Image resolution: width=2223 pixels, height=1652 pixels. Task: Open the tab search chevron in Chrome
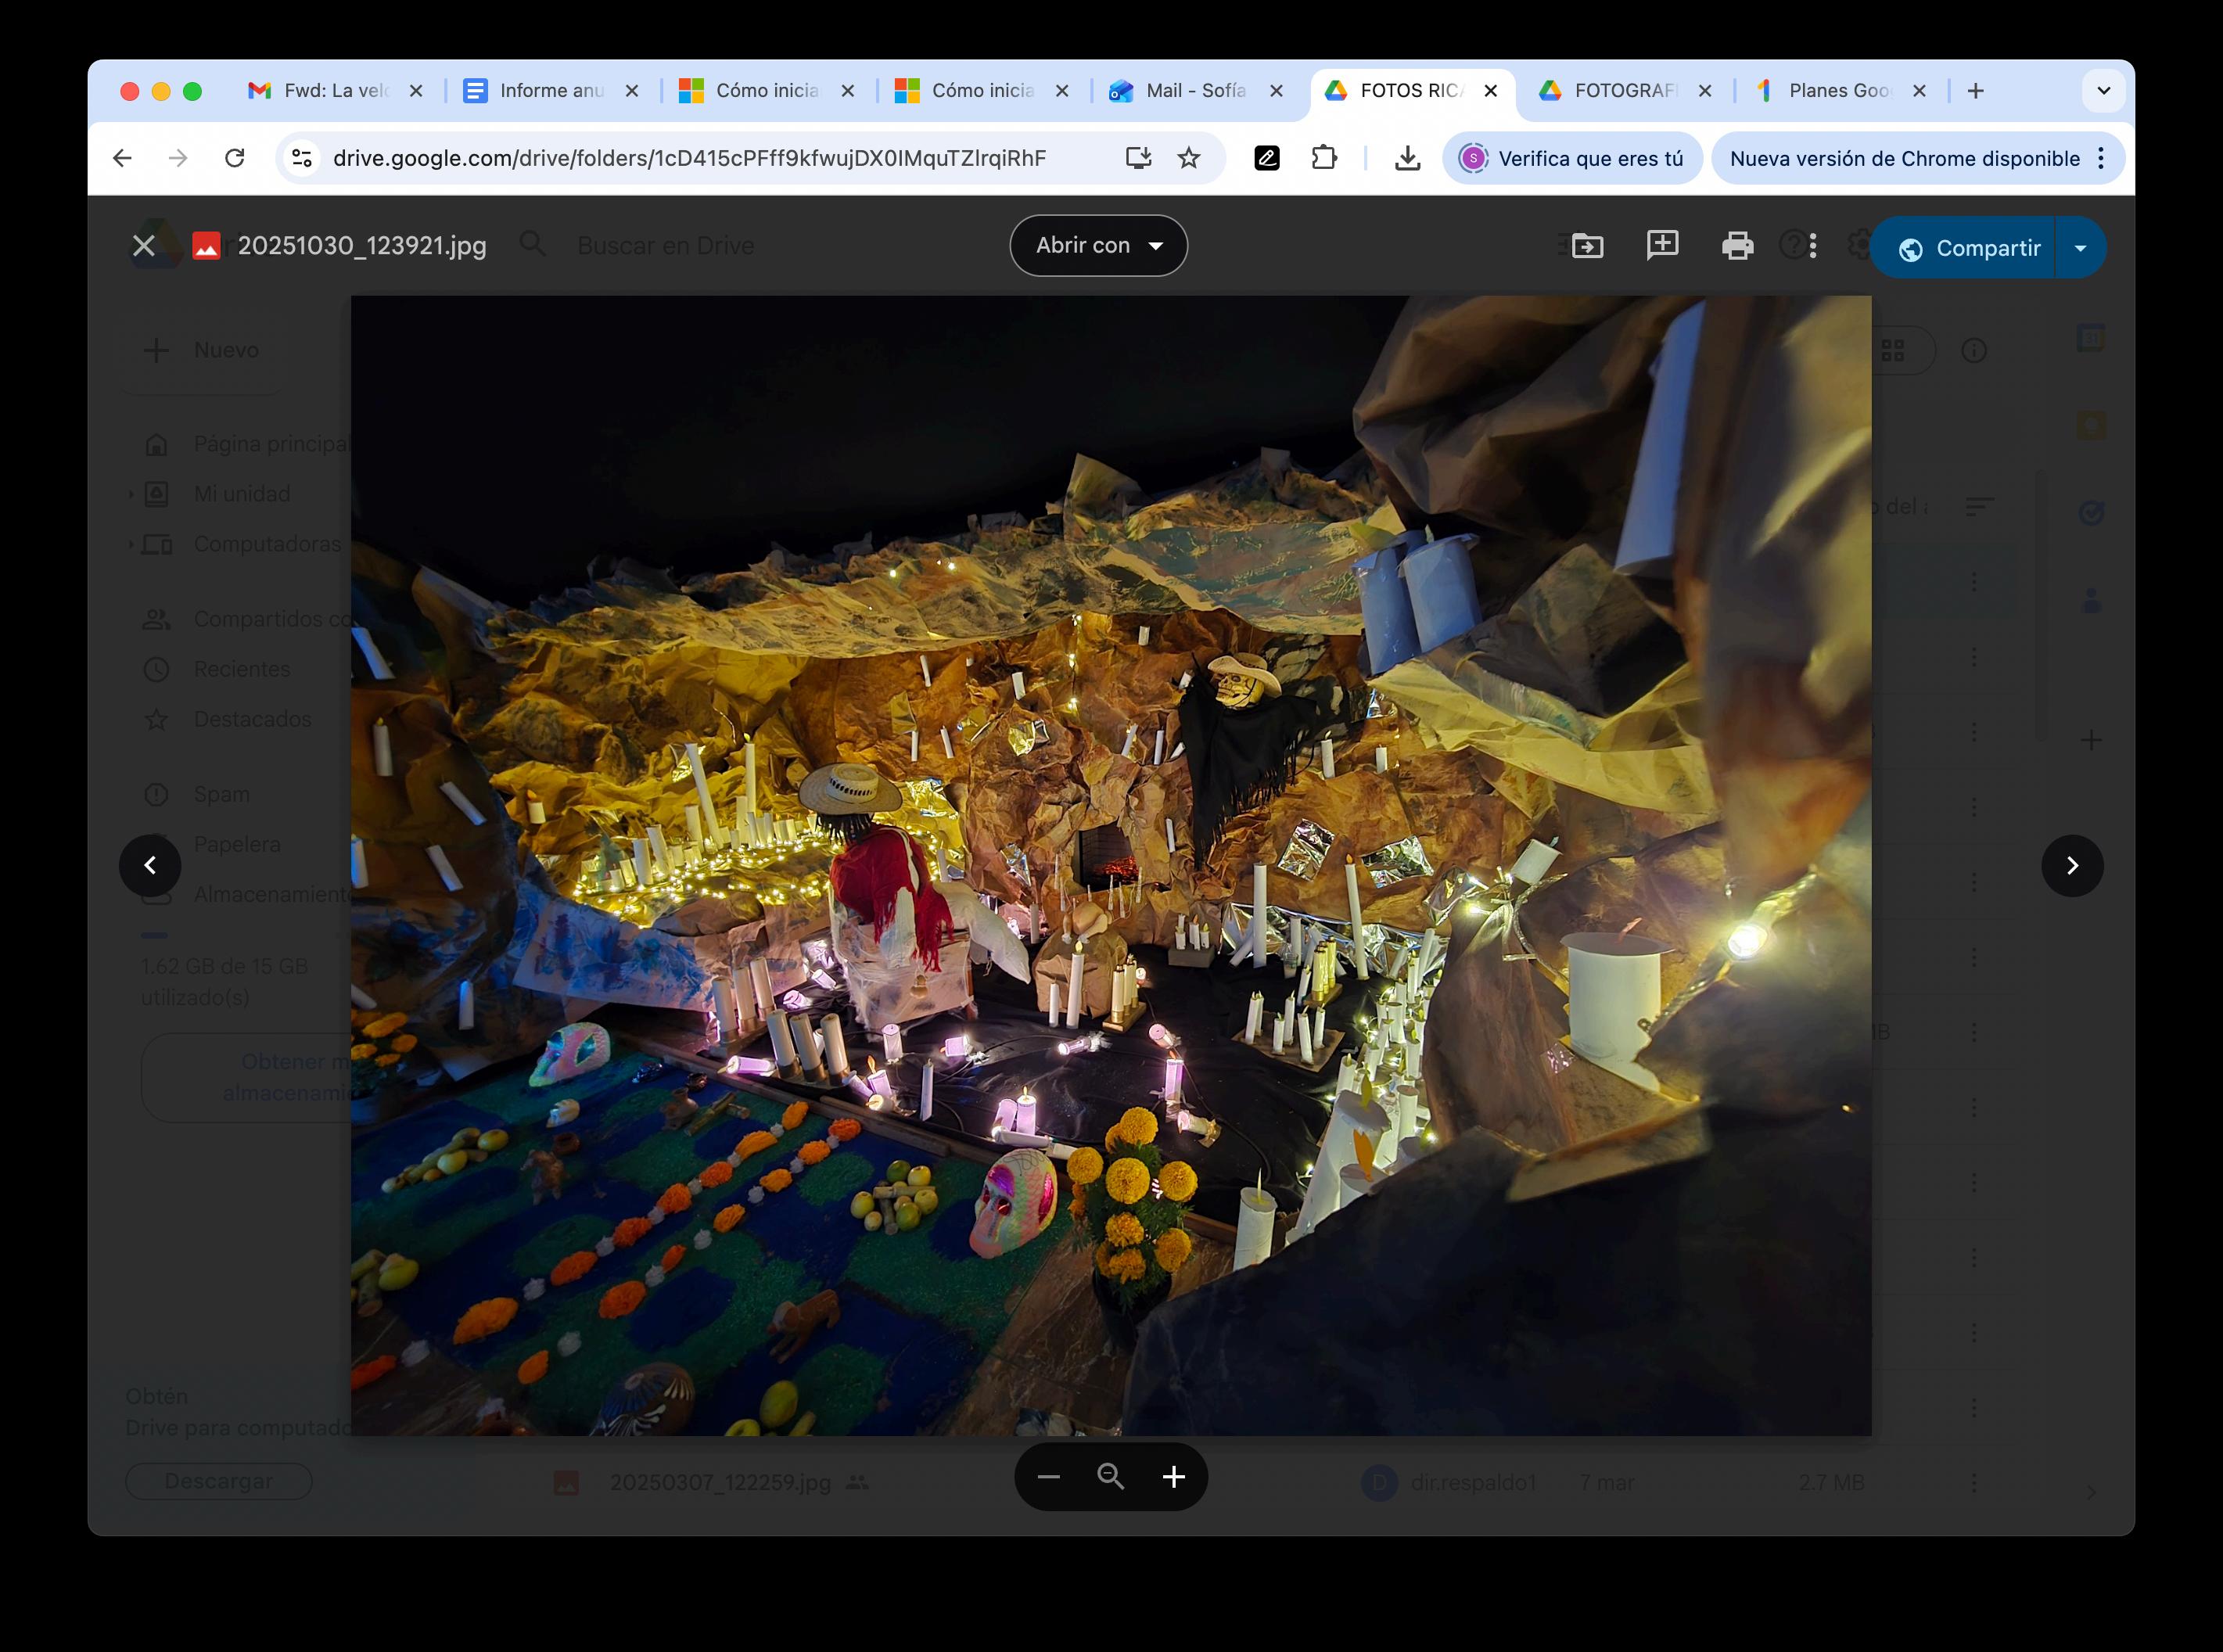pyautogui.click(x=2103, y=91)
